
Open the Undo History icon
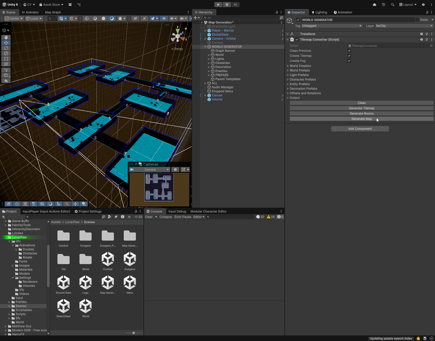coord(384,5)
